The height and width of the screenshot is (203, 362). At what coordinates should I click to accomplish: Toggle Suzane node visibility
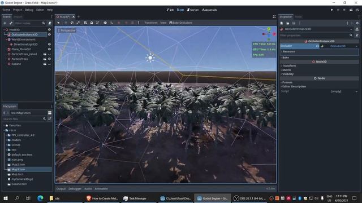pyautogui.click(x=49, y=64)
